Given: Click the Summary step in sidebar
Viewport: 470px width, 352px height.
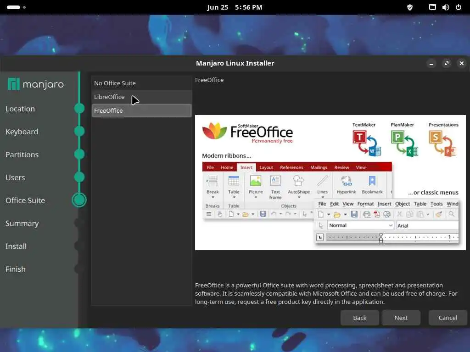Looking at the screenshot, I should (x=22, y=224).
